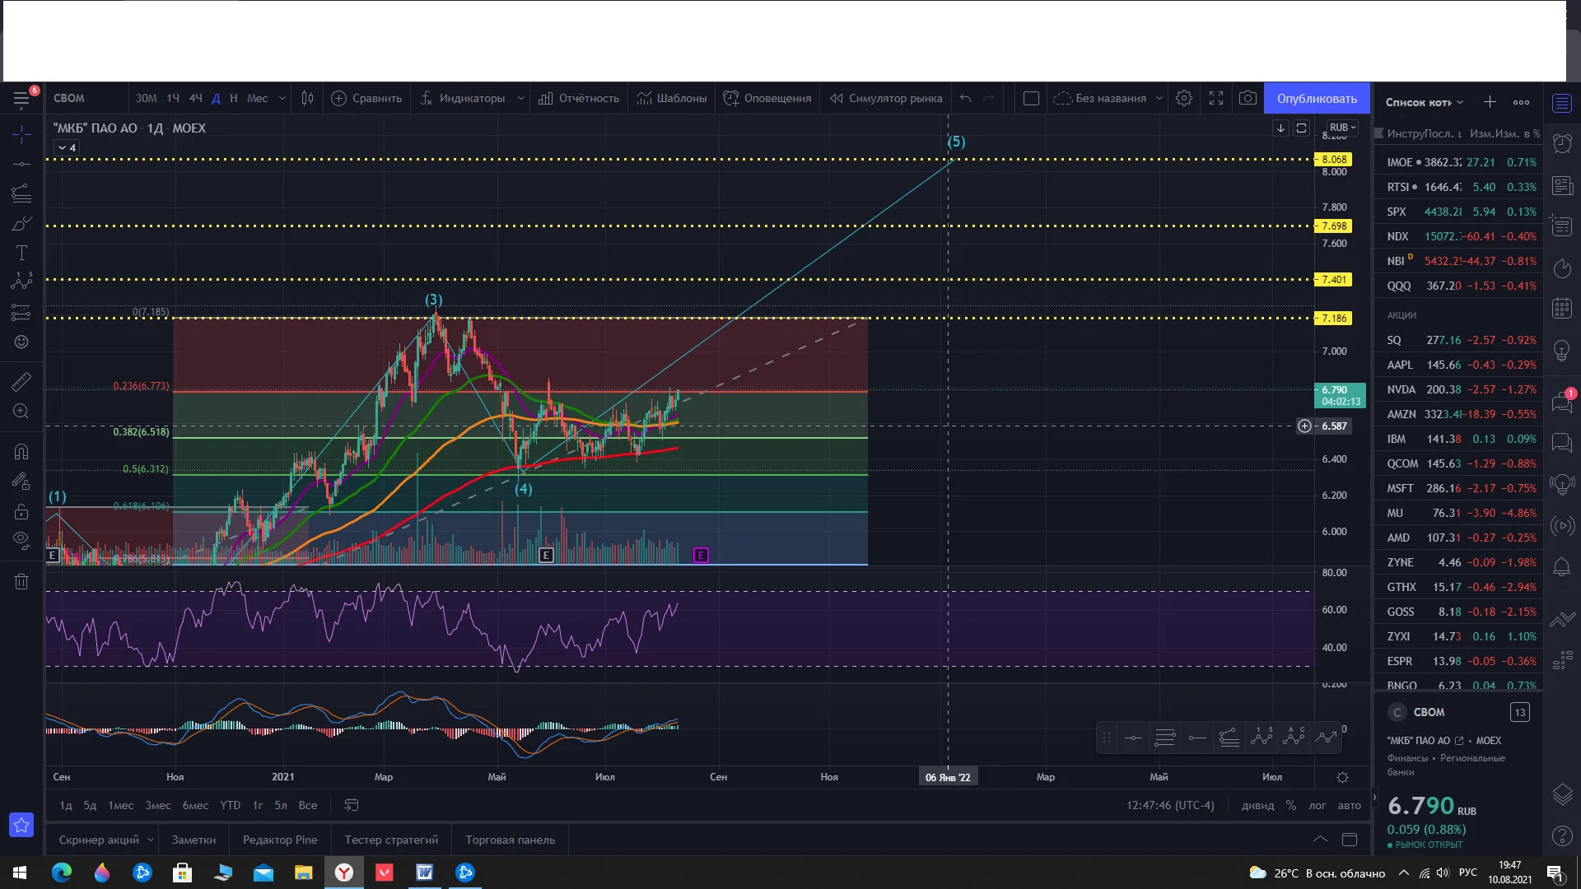Open the Fibonacci and pitchfork tools
Viewport: 1581px width, 889px height.
pos(21,193)
